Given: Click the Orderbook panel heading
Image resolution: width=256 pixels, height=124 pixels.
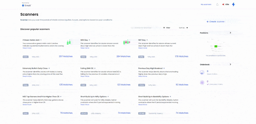Looking at the screenshot, I should click(205, 64).
